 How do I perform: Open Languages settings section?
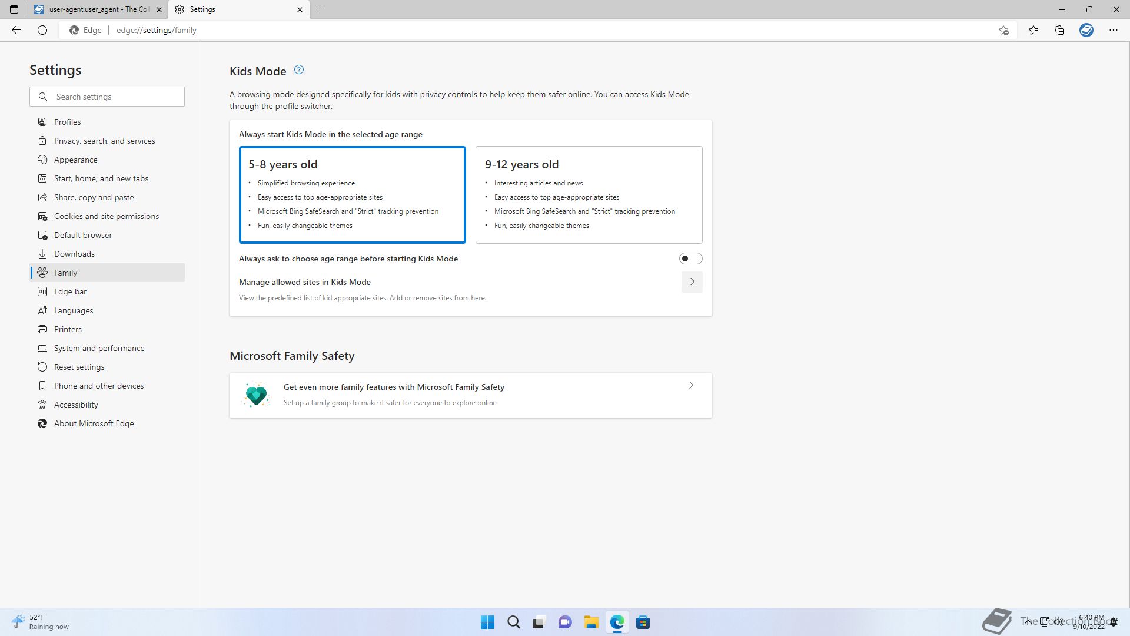[x=107, y=310]
